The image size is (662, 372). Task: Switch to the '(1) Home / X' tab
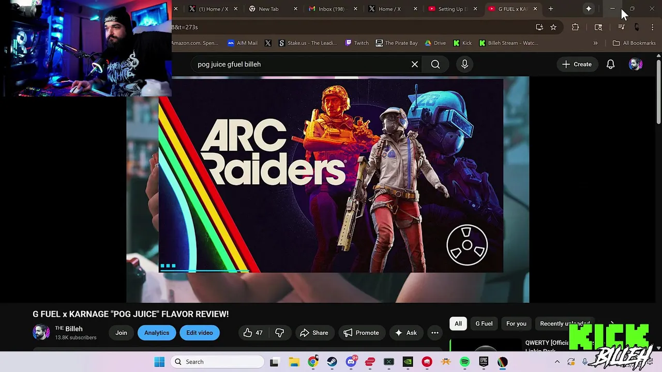[214, 9]
